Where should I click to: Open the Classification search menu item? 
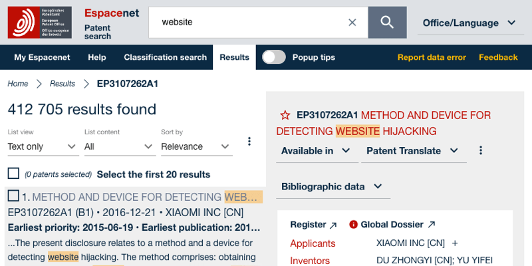tap(165, 57)
